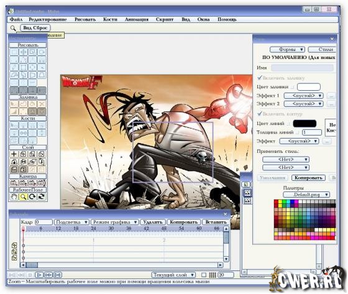The image size is (348, 294).
Task: Click Копировать in the style panel
Action: coord(308,178)
